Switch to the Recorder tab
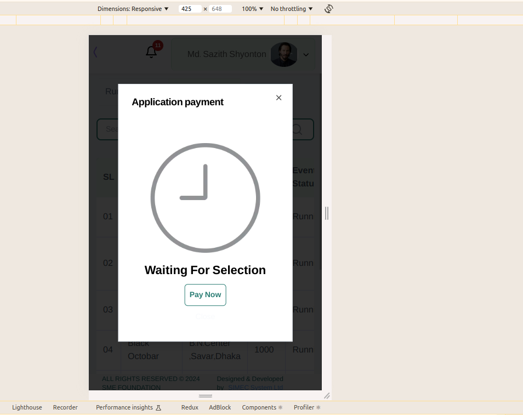 [65, 407]
